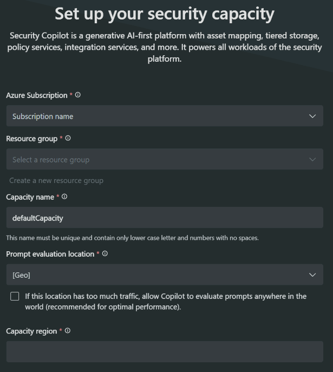Click the Prompt evaluation location label
The width and height of the screenshot is (333, 372).
(50, 254)
